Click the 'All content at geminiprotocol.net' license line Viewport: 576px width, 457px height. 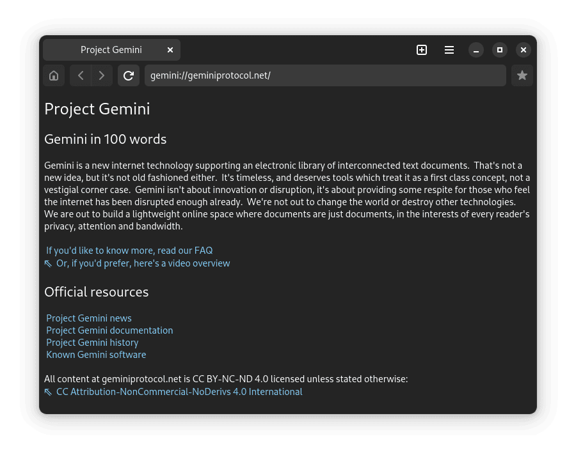[226, 379]
